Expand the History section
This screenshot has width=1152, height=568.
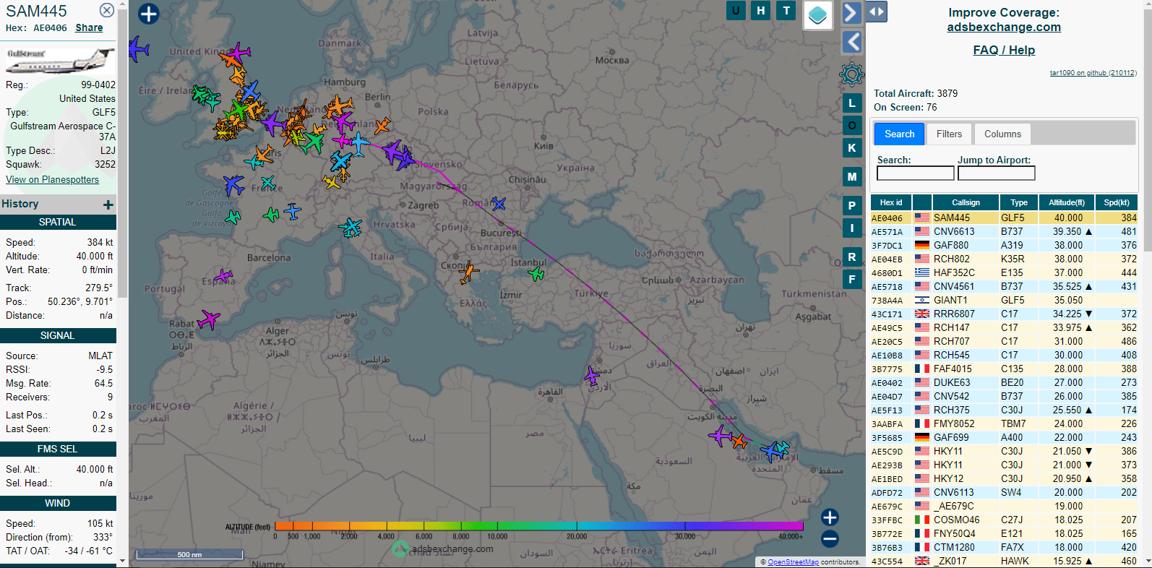coord(108,205)
